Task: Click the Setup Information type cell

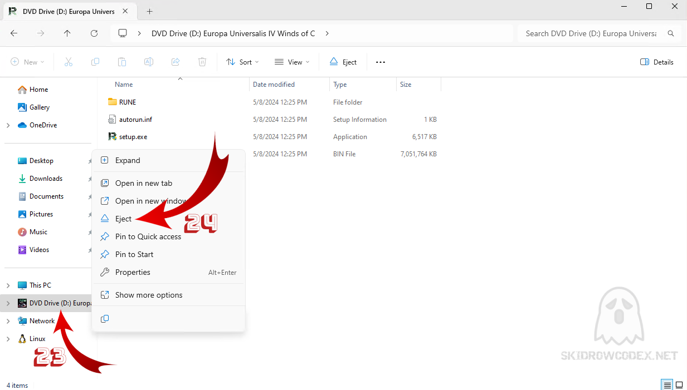Action: 360,120
